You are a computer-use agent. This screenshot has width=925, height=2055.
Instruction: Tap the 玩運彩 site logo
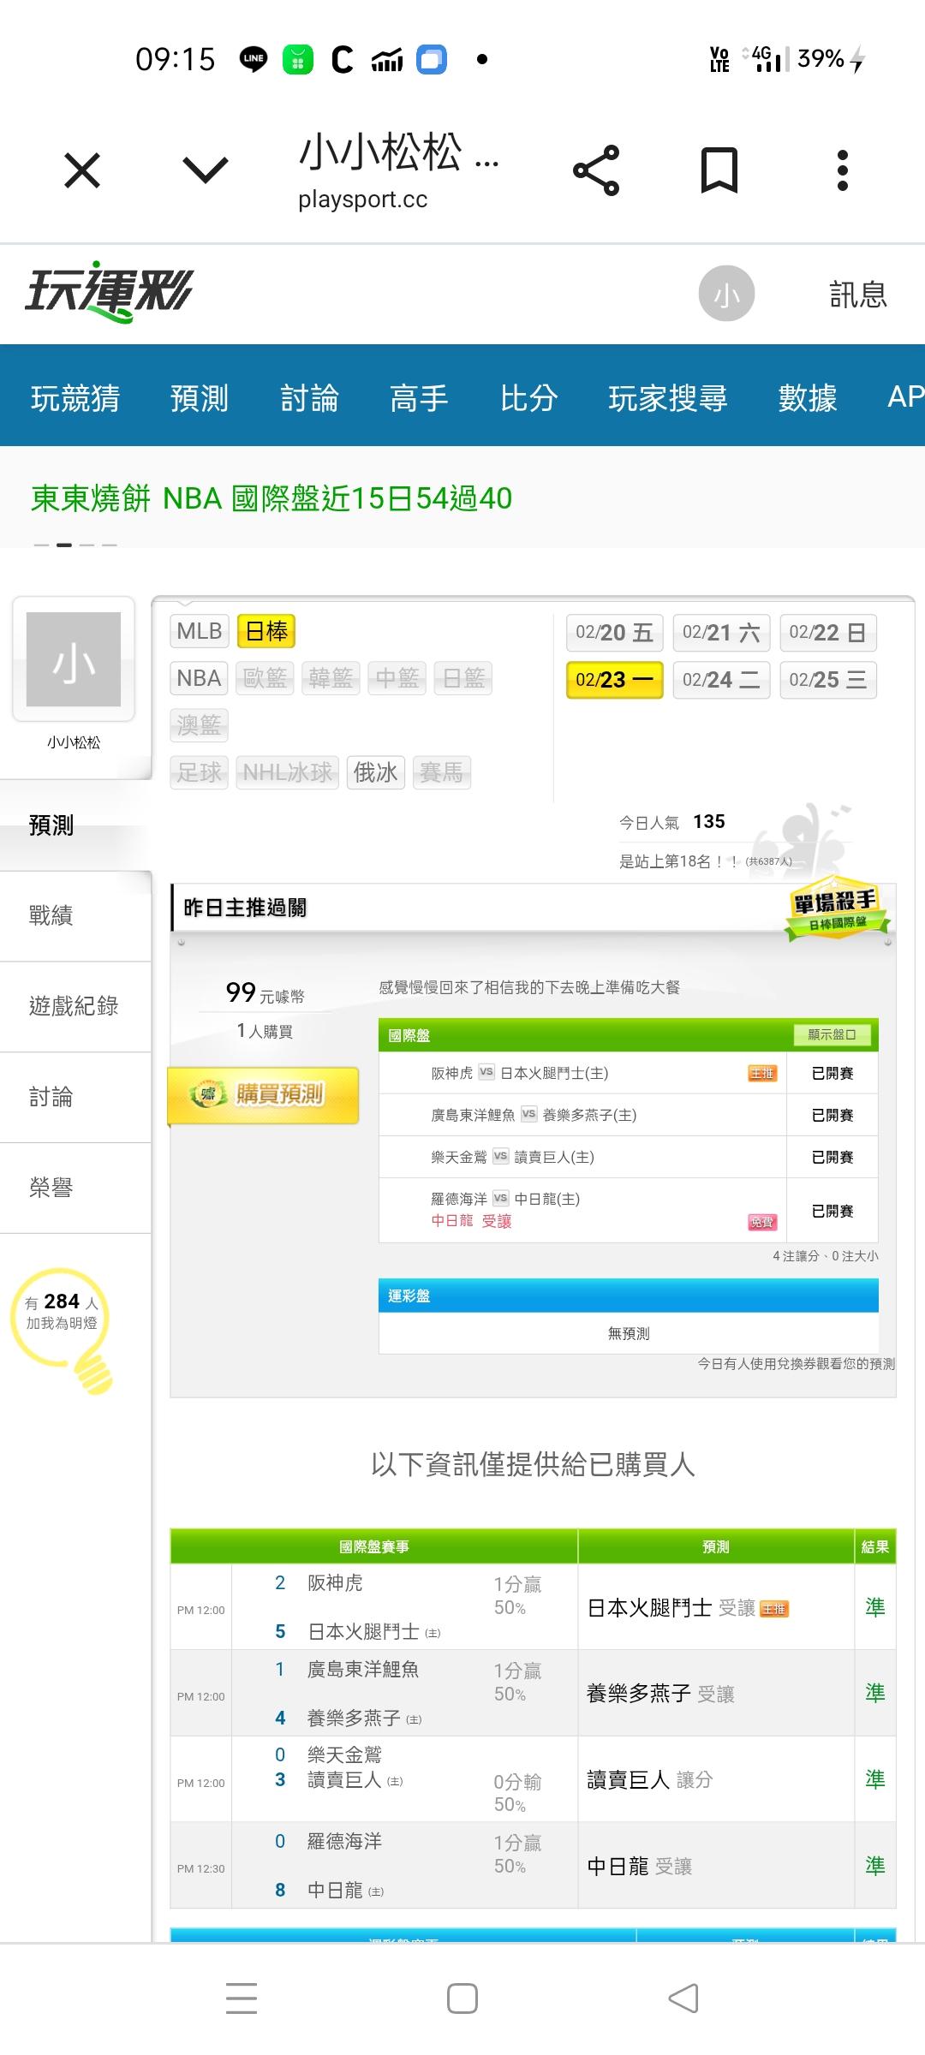109,291
